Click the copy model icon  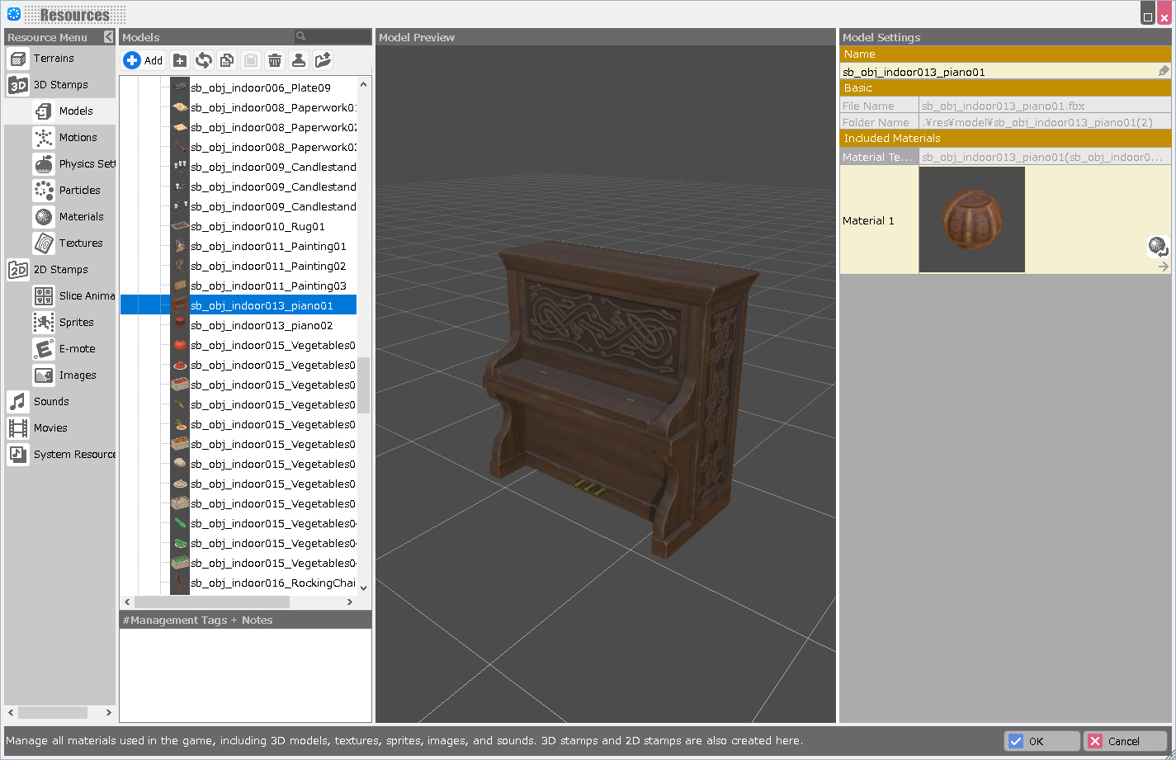tap(227, 60)
